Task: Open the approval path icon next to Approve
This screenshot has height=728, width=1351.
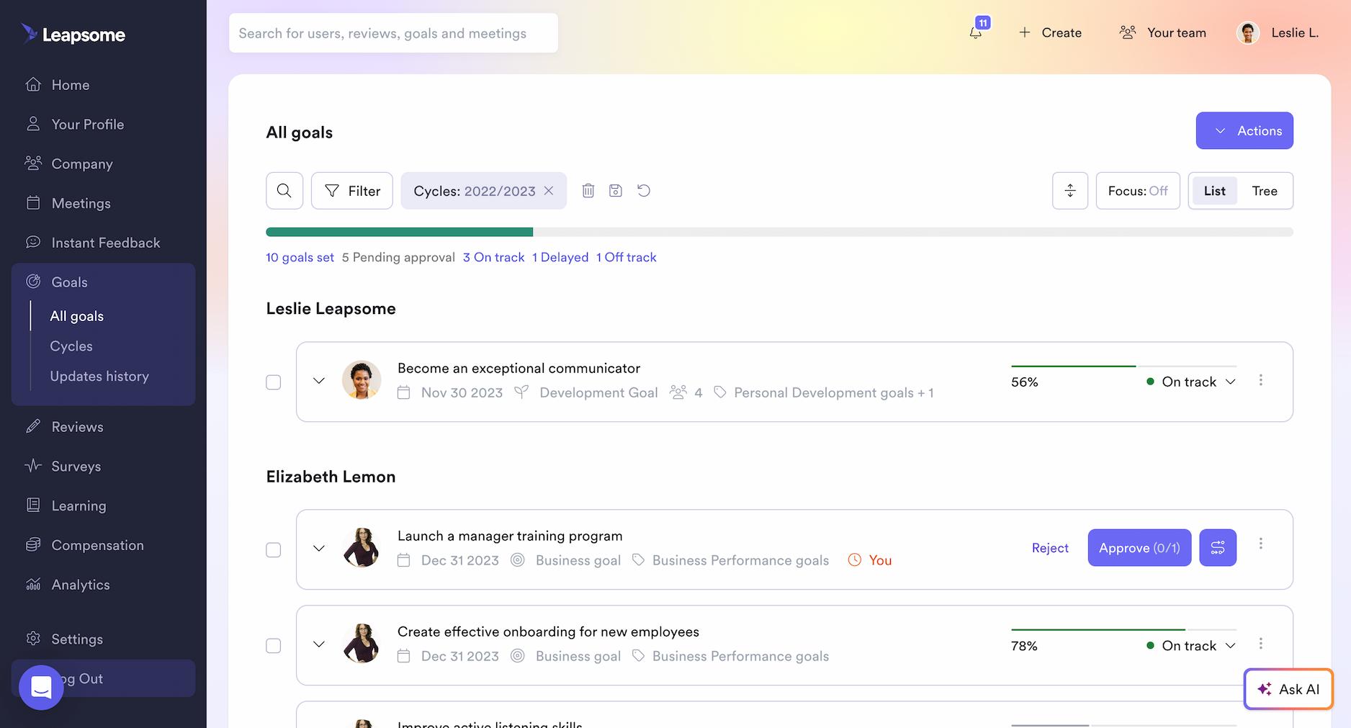Action: click(1218, 547)
